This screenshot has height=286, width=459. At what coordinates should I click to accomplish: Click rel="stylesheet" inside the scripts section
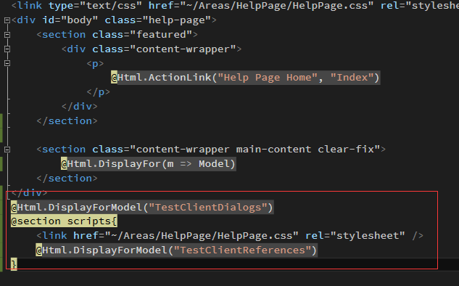(355, 236)
